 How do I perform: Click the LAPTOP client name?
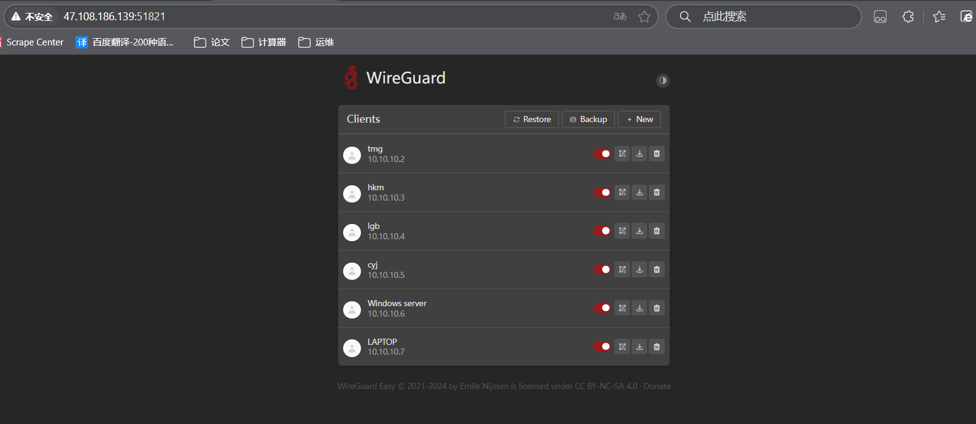(382, 342)
